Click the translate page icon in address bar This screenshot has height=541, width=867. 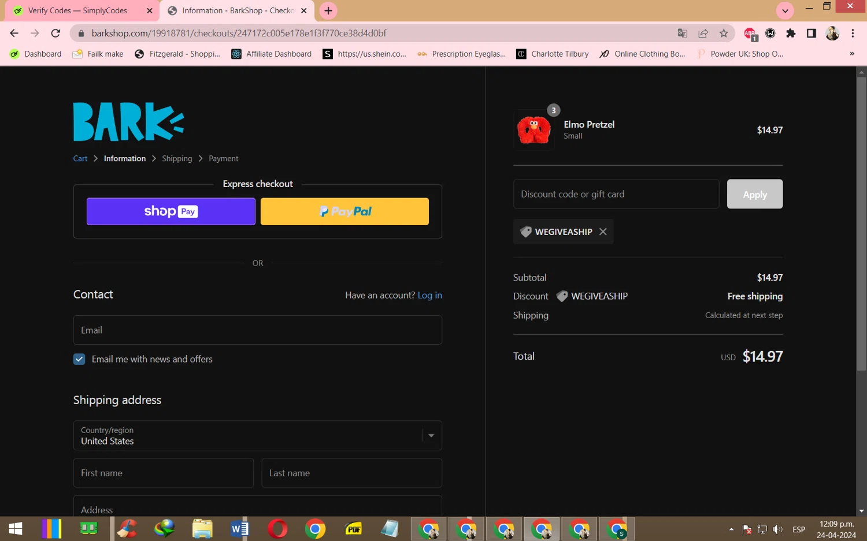(x=682, y=33)
